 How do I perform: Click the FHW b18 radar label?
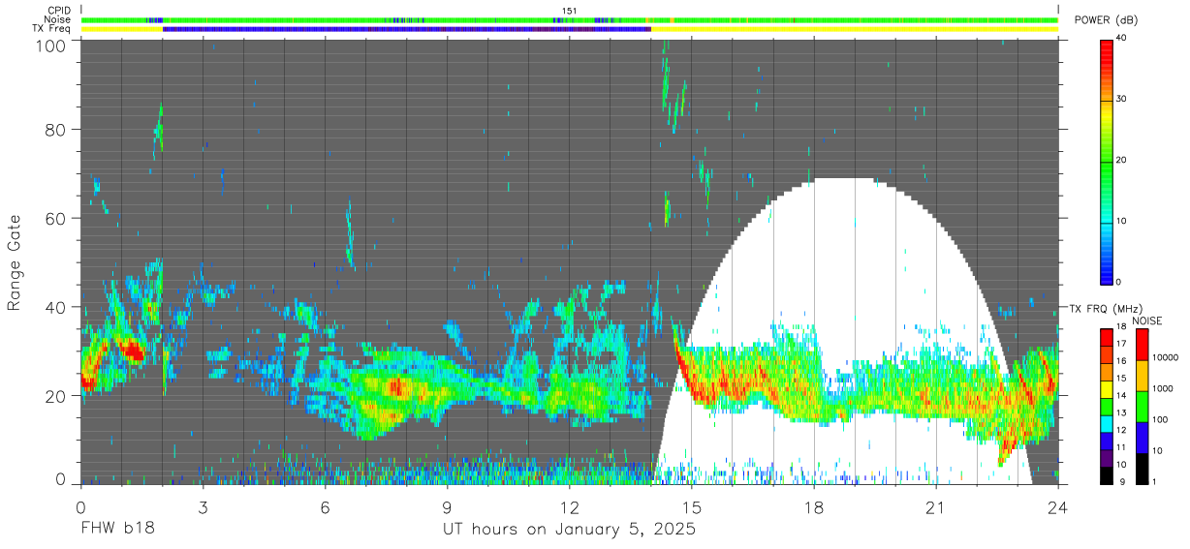pyautogui.click(x=117, y=530)
